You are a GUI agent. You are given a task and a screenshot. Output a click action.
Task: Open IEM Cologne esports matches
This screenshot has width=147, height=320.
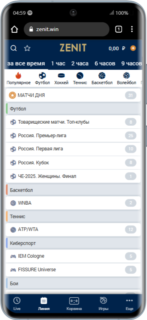(73, 256)
